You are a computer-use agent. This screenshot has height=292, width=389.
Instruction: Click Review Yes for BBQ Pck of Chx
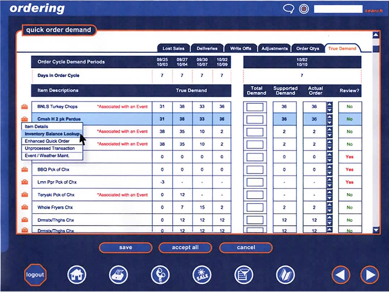[x=350, y=170]
